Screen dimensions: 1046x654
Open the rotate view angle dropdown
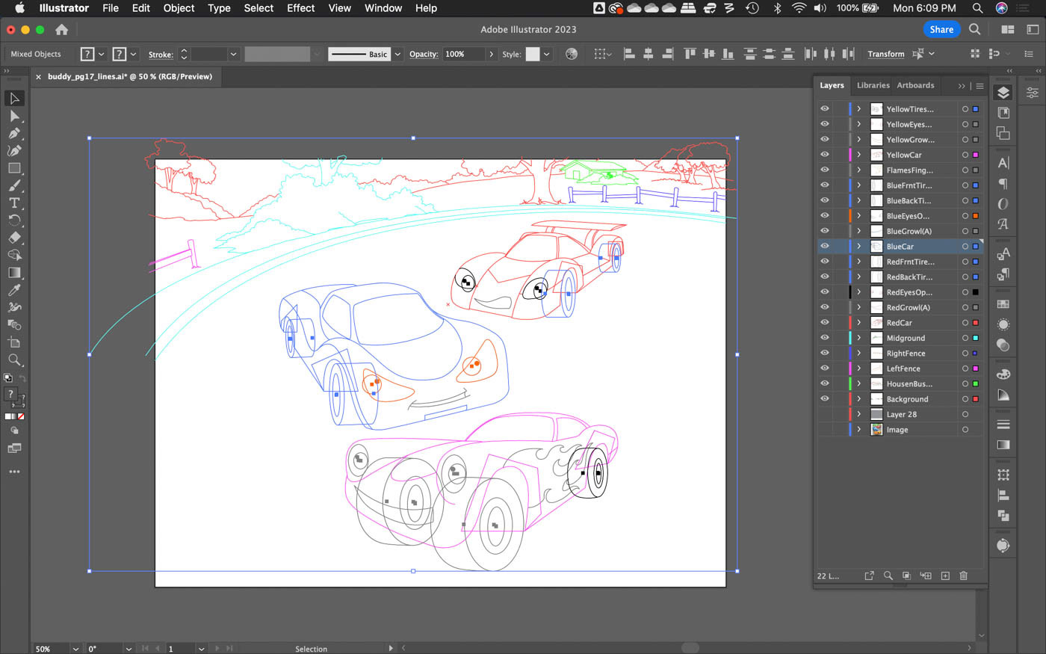tap(129, 649)
